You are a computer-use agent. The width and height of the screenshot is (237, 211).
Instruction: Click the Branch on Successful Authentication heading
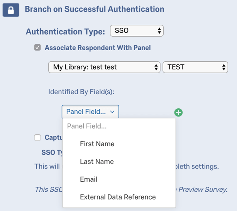click(95, 9)
